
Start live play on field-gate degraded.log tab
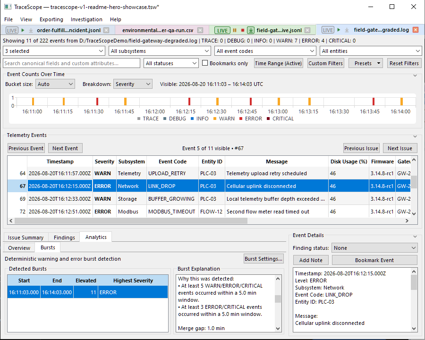pyautogui.click(x=339, y=30)
